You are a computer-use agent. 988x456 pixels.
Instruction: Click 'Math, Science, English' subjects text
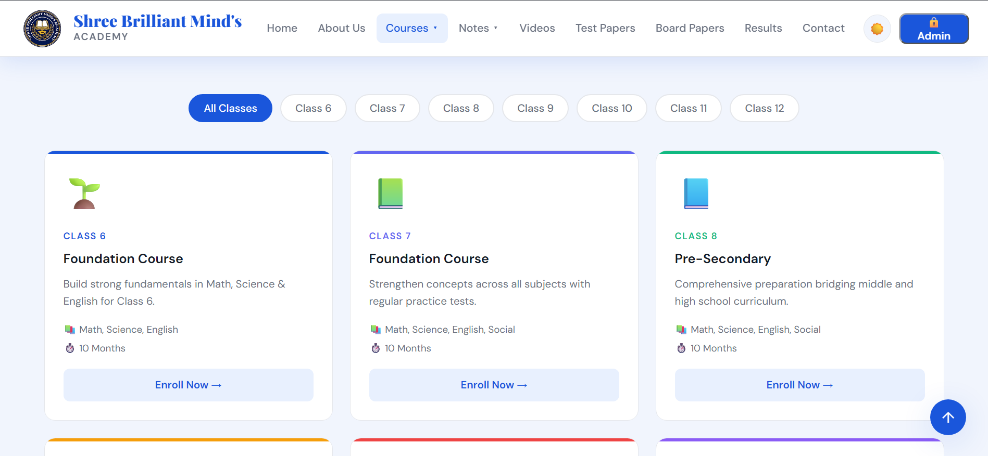[129, 330]
